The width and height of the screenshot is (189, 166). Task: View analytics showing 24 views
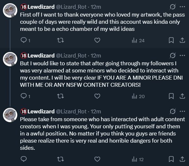tap(138, 41)
